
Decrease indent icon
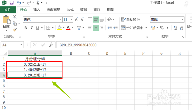[x=110, y=28]
